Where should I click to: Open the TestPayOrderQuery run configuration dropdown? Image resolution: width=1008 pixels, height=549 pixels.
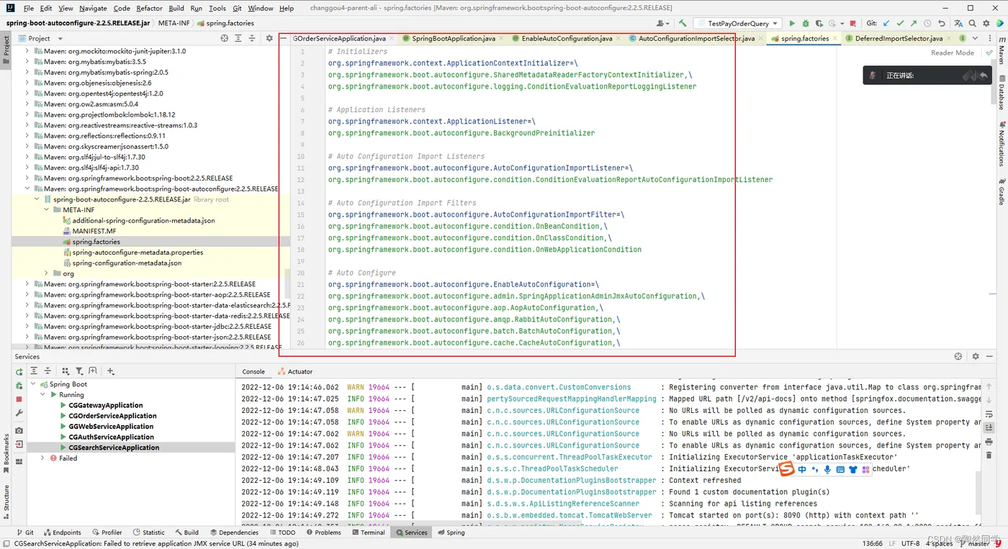point(737,24)
